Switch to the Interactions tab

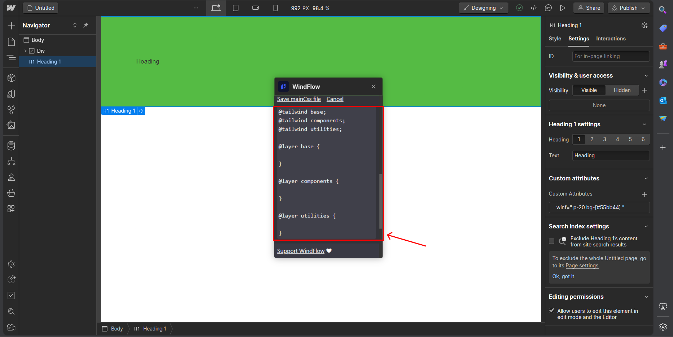[611, 39]
